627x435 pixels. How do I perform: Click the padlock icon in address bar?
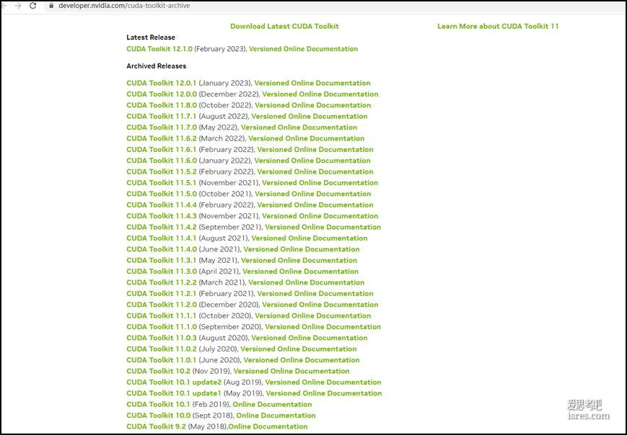[51, 6]
